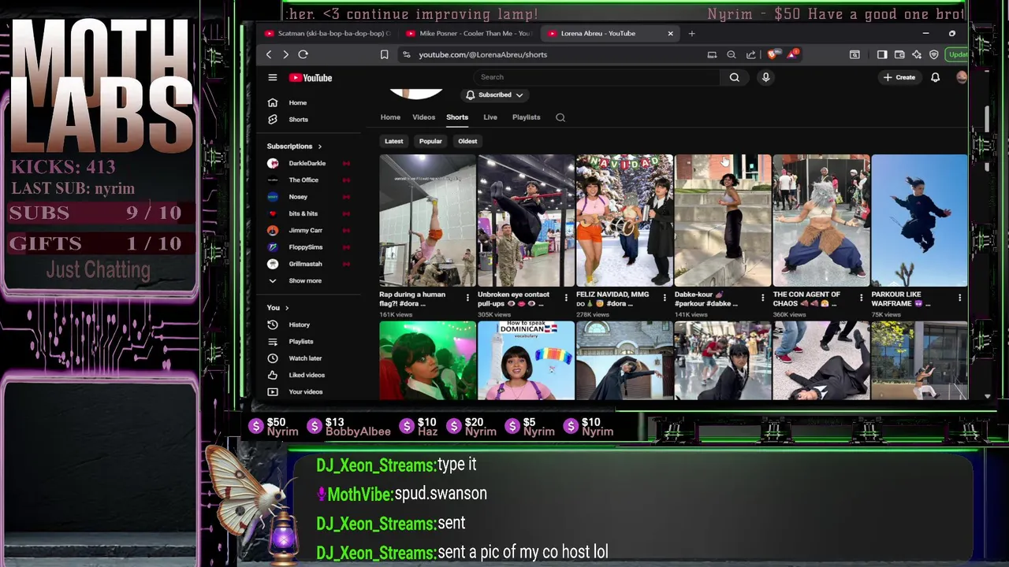Go to Shorts in the sidebar
Screen dimensions: 1009x567
tap(296, 119)
